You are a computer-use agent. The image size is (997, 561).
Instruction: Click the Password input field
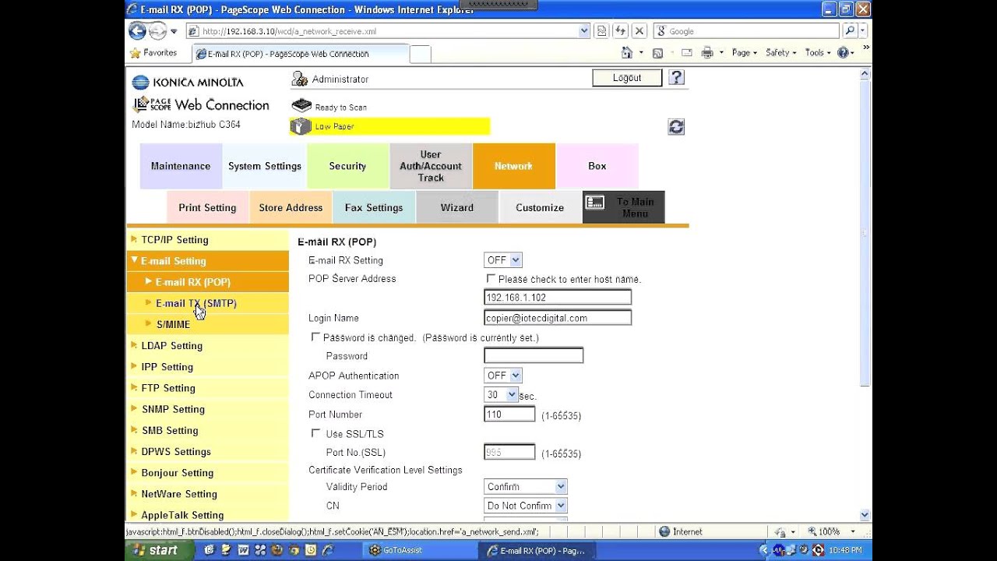[534, 355]
